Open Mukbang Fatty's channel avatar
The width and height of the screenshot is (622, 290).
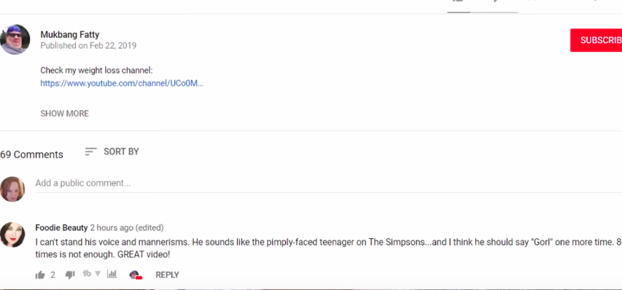[x=15, y=39]
